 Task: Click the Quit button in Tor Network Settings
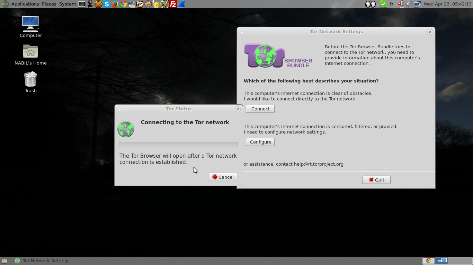(376, 180)
